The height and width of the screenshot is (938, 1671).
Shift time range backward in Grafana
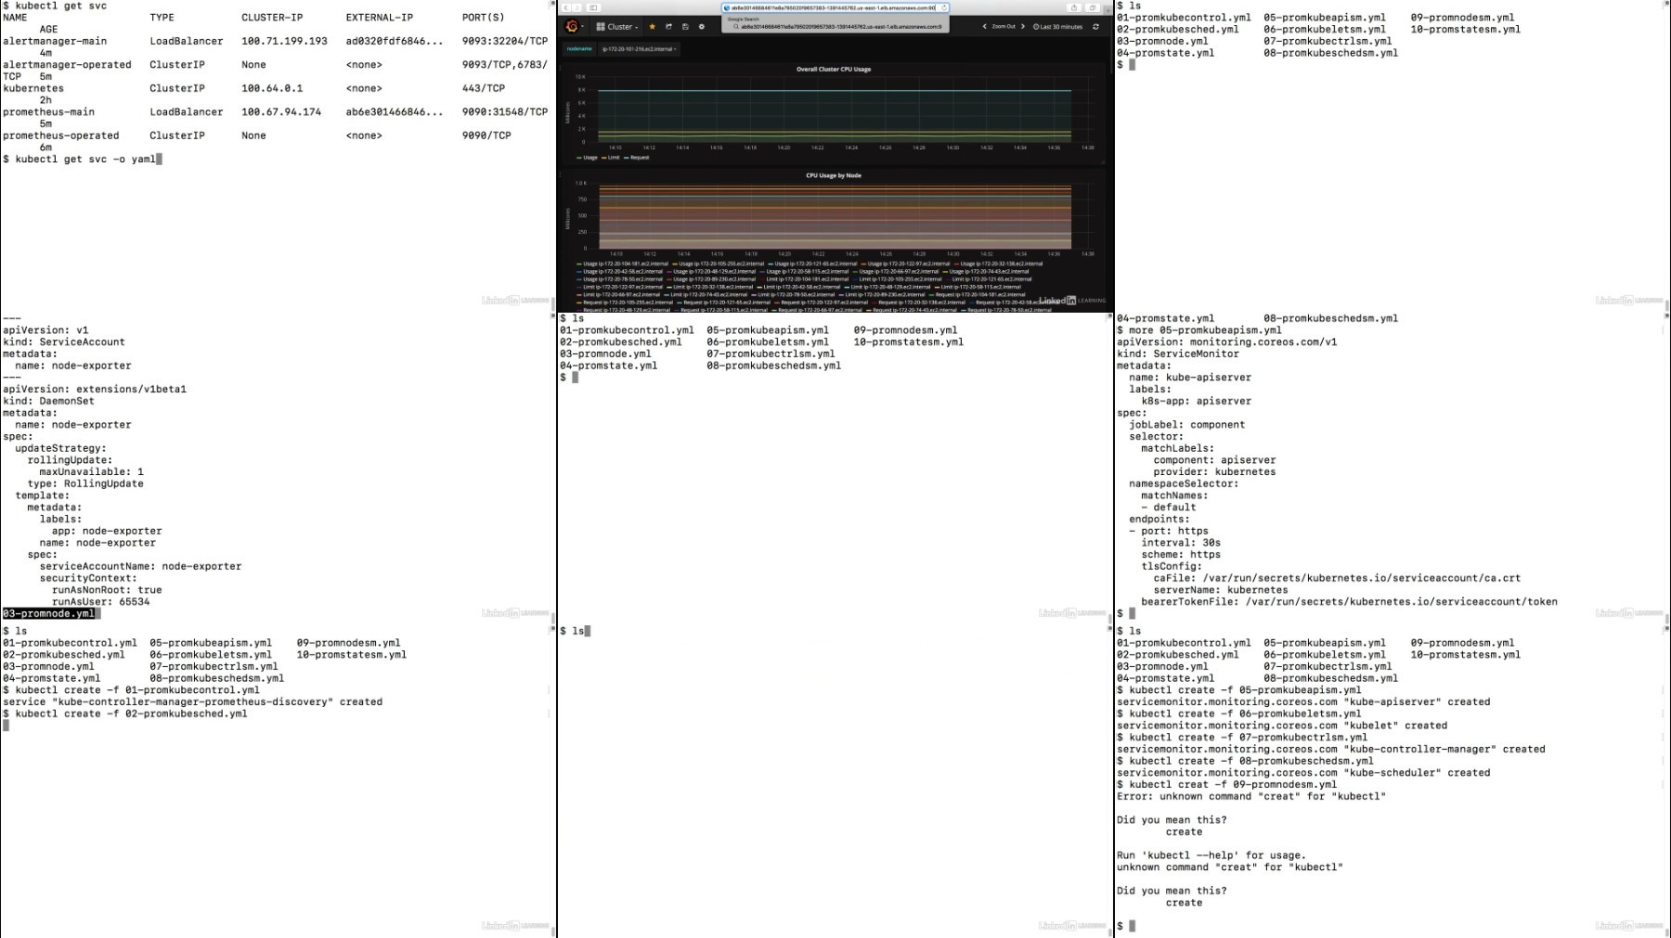click(984, 27)
